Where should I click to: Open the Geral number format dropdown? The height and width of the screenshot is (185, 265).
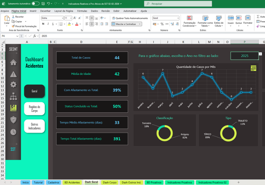pyautogui.click(x=178, y=18)
